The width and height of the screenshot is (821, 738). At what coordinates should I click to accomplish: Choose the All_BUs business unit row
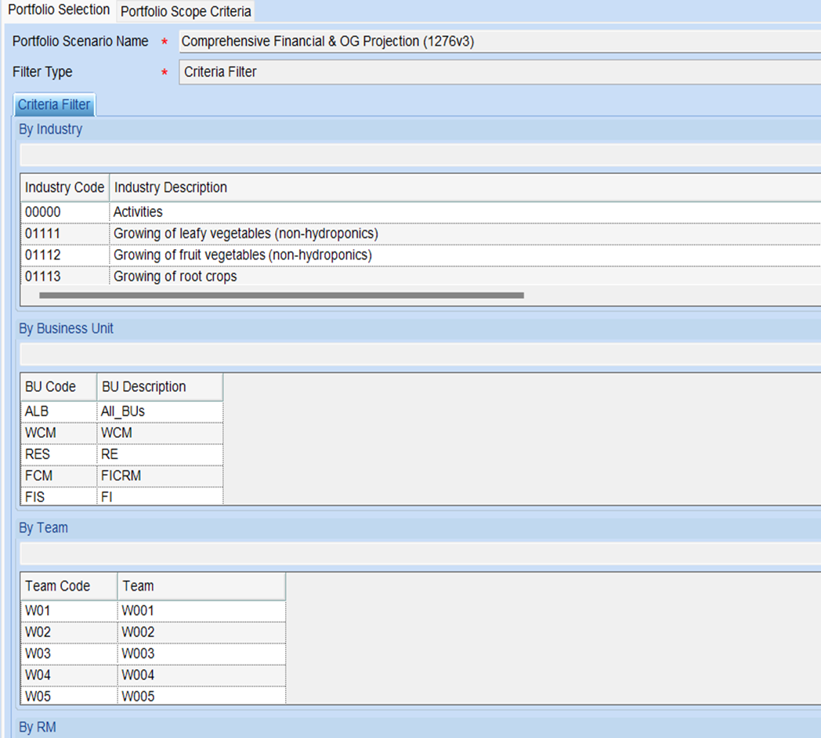point(123,411)
